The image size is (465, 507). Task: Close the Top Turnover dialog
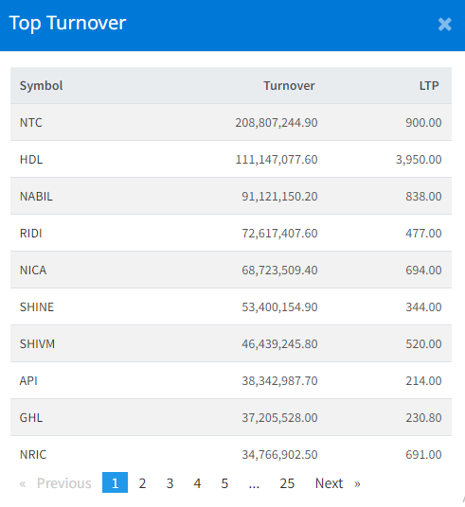444,25
